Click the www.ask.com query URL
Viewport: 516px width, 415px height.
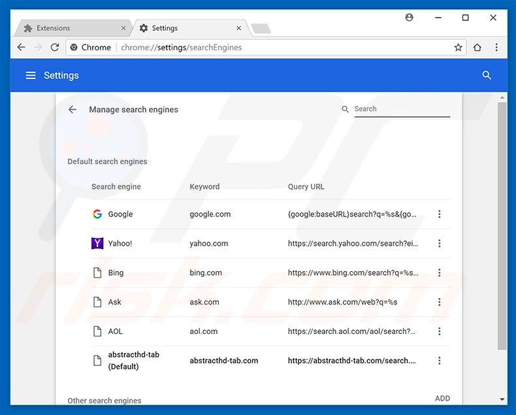342,302
